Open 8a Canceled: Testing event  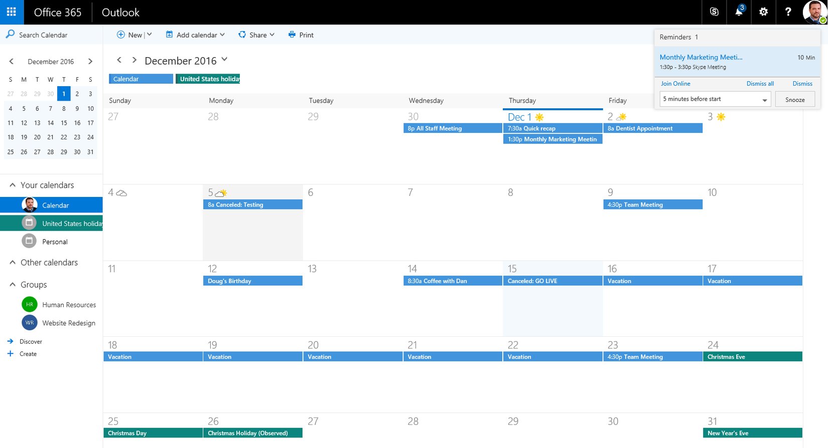tap(253, 204)
